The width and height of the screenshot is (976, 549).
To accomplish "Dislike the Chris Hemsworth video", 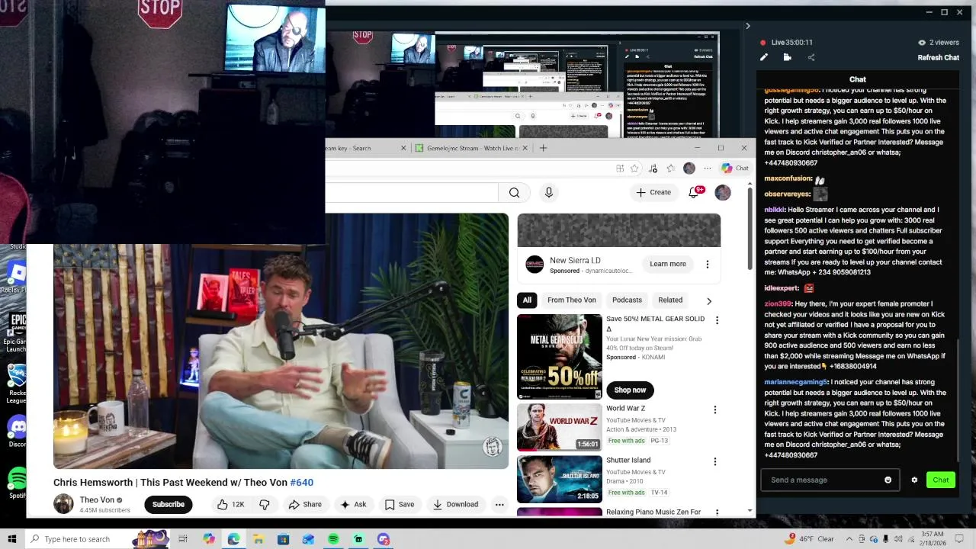I will (265, 504).
